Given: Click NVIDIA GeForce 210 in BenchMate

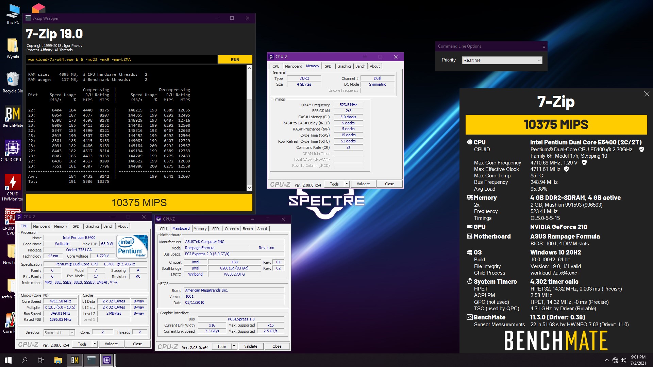Looking at the screenshot, I should 558,227.
